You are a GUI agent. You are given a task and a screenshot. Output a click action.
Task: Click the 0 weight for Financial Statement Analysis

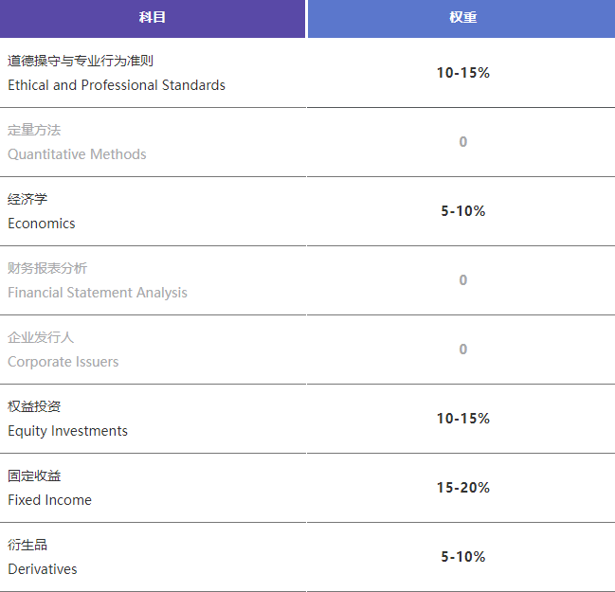[x=462, y=280]
